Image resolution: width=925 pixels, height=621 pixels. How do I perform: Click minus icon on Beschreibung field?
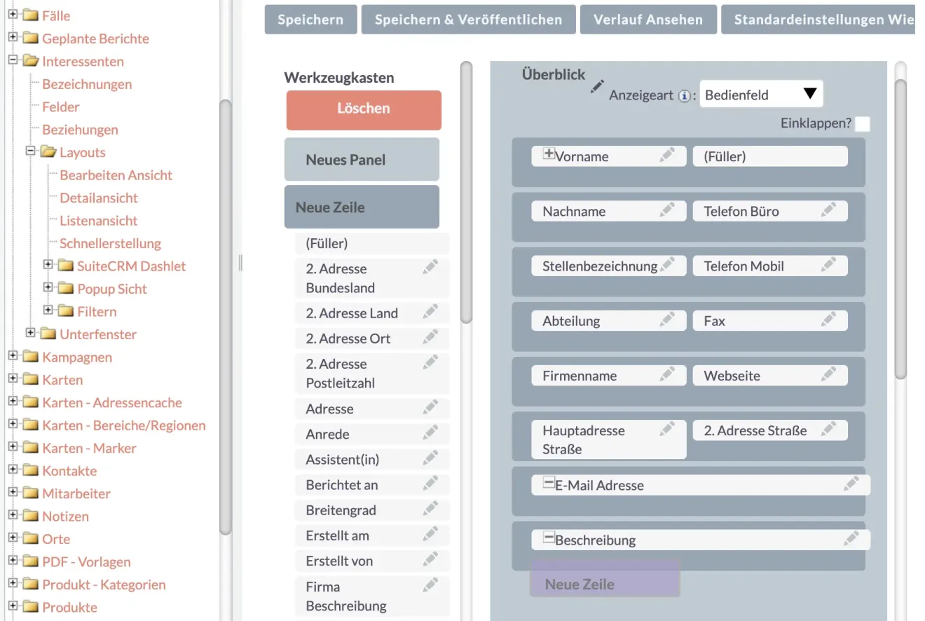click(x=549, y=538)
